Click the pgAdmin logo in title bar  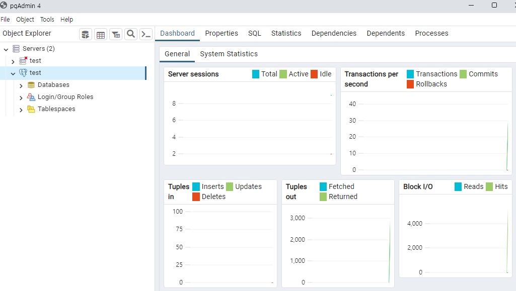click(4, 5)
